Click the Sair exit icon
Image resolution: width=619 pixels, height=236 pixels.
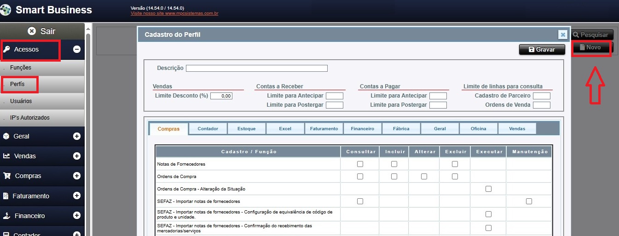31,31
